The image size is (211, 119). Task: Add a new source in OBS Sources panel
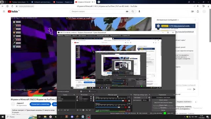coord(77,110)
